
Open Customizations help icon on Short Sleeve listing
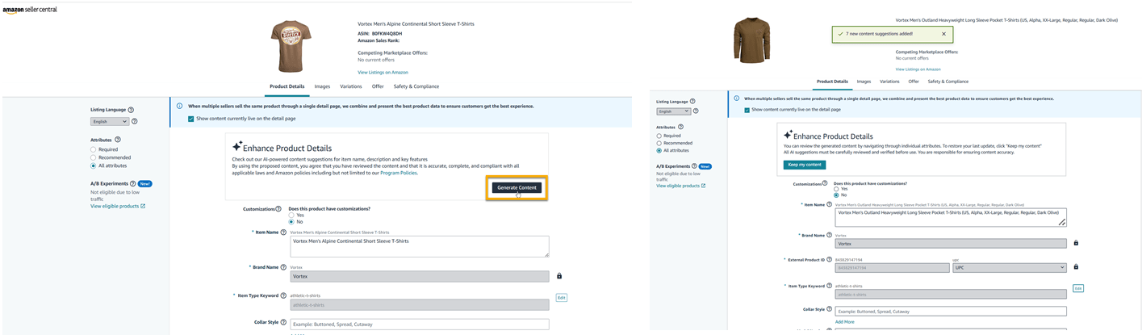point(278,209)
